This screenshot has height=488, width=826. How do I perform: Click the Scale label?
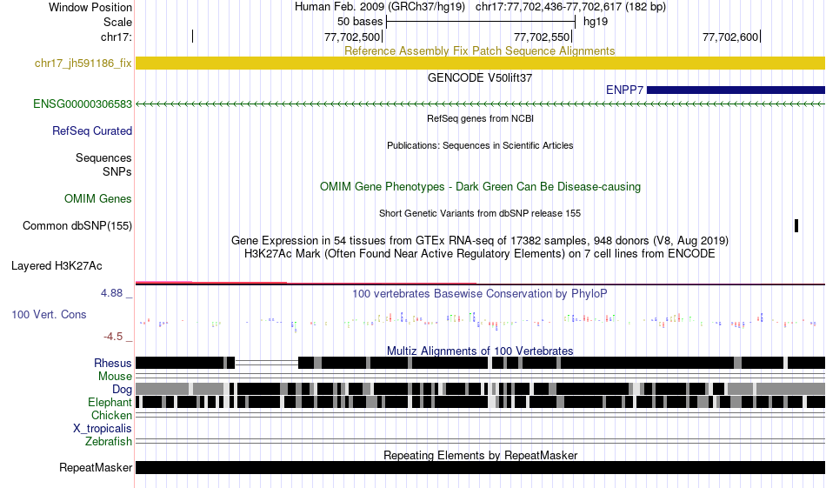click(x=117, y=22)
